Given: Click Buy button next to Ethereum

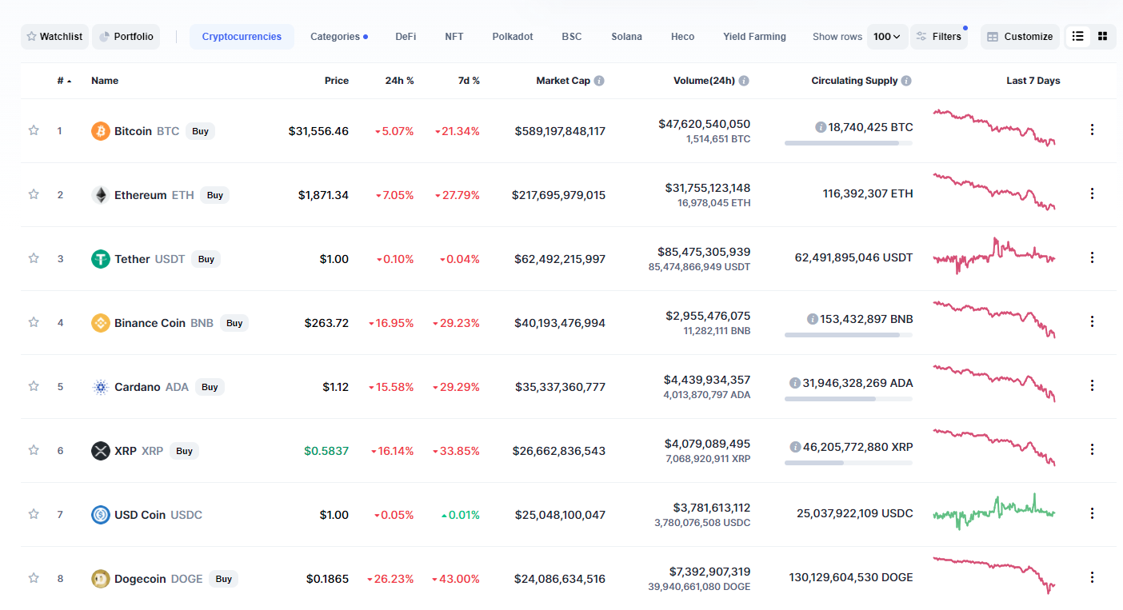Looking at the screenshot, I should [x=215, y=195].
